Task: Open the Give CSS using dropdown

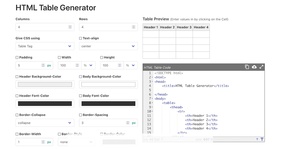Action: pyautogui.click(x=45, y=46)
